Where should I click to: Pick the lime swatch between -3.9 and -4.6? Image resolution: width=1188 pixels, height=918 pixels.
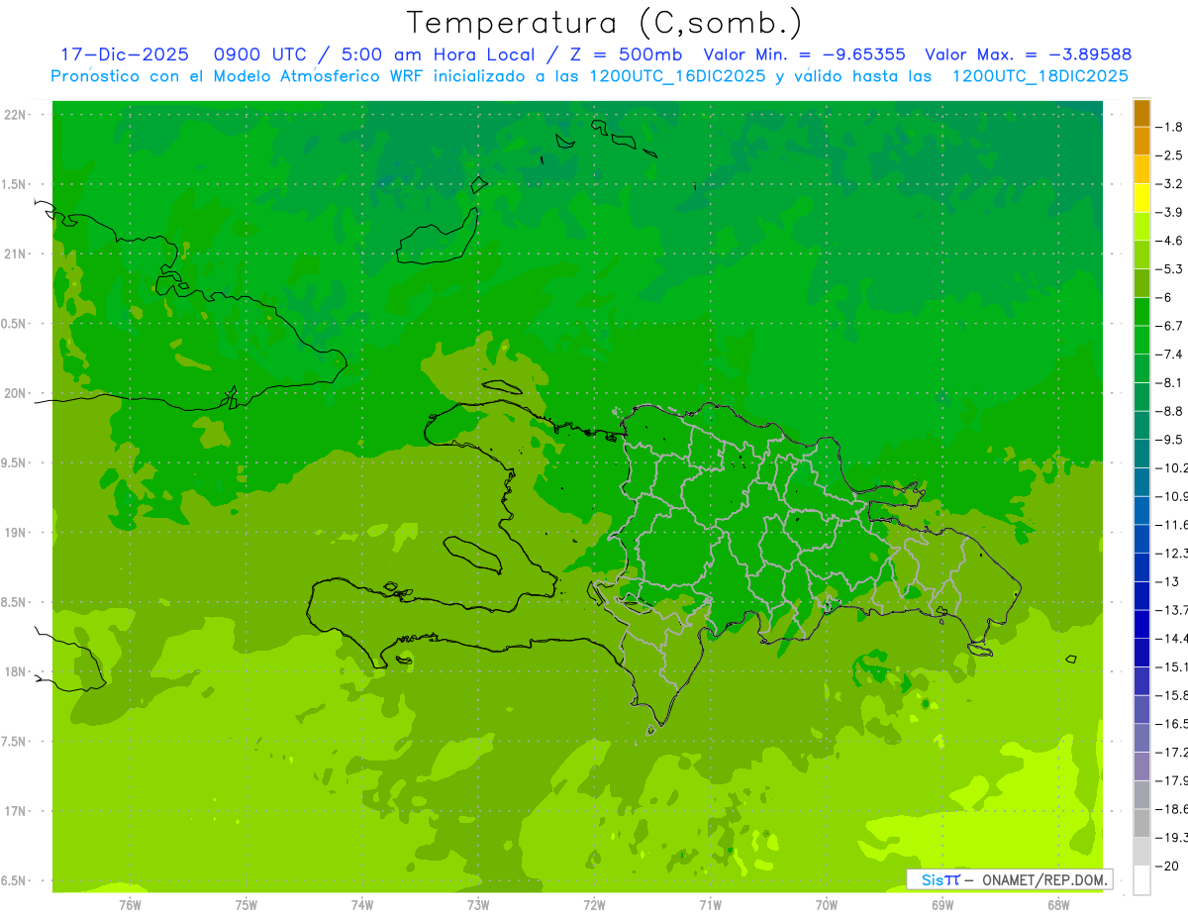click(1141, 227)
